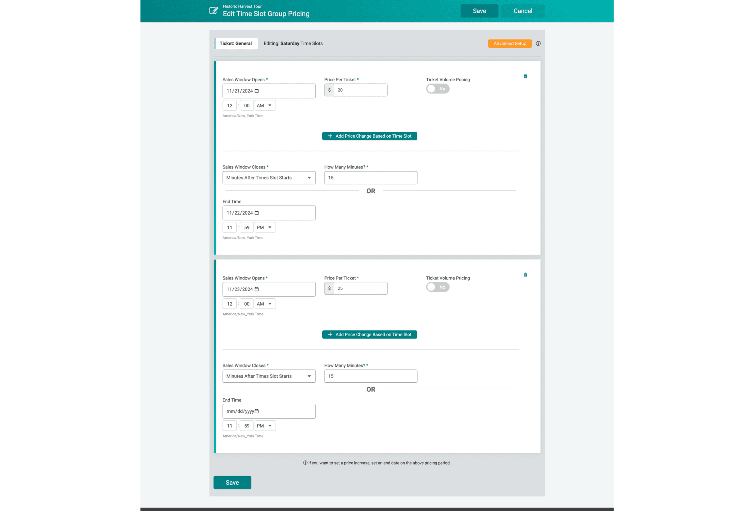Add Price Change Based on Time Slot for first period

(x=369, y=136)
